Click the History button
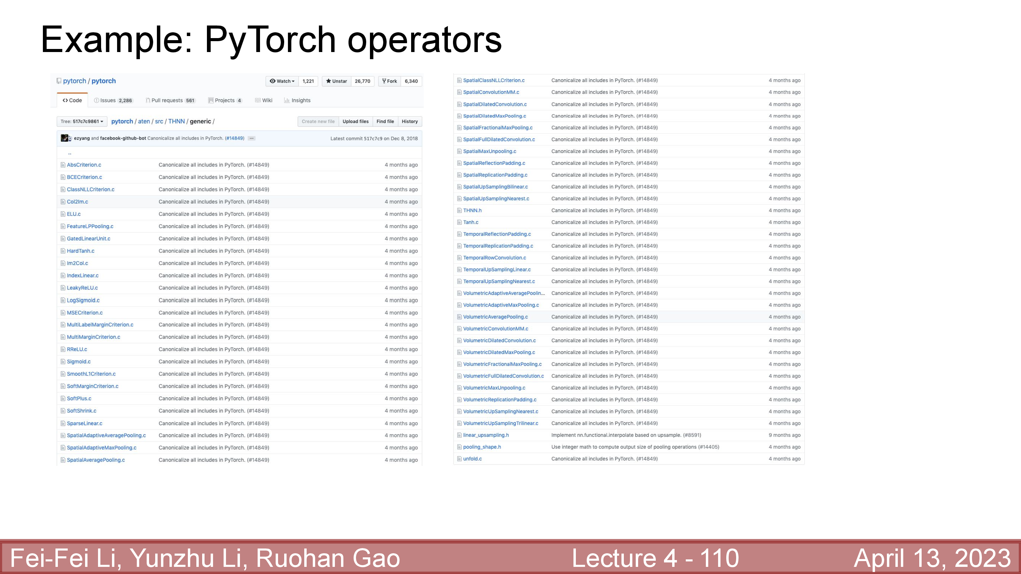The height and width of the screenshot is (574, 1021). pyautogui.click(x=410, y=122)
